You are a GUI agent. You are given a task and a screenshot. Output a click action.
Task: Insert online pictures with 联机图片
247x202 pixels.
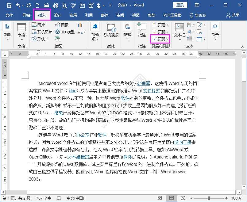coord(42,32)
